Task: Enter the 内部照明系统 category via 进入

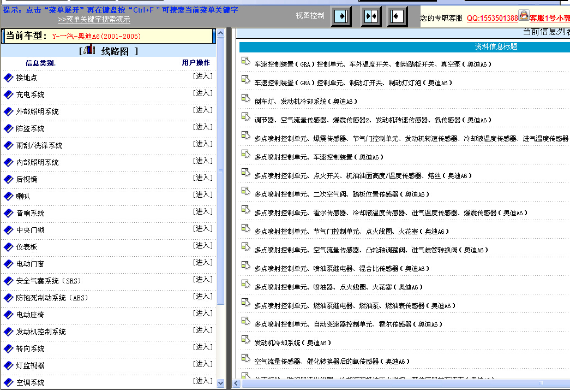Action: [x=203, y=161]
